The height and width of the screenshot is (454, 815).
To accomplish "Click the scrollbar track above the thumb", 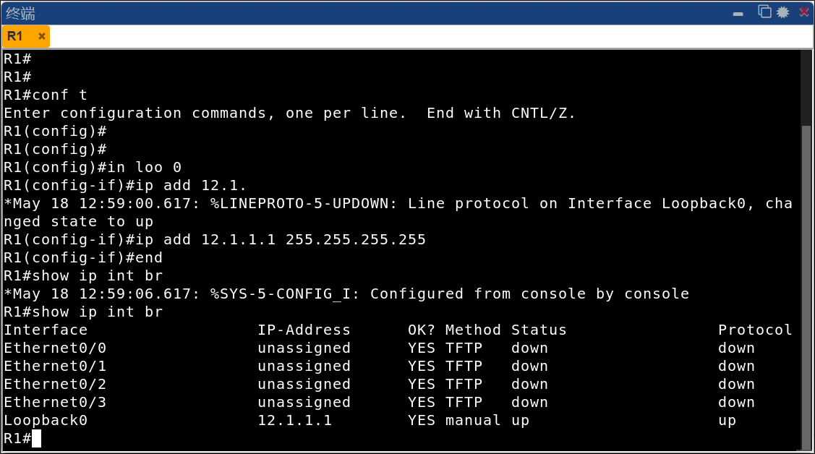I will click(806, 87).
